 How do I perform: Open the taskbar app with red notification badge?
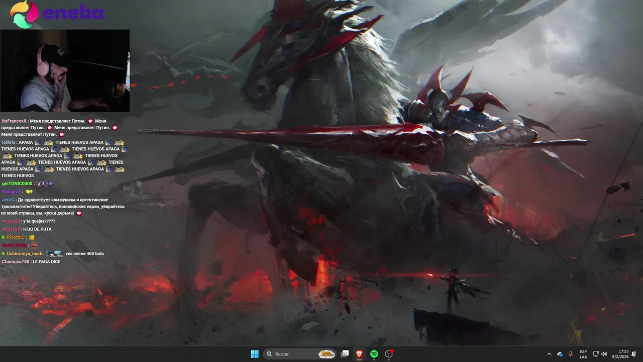[x=389, y=354]
